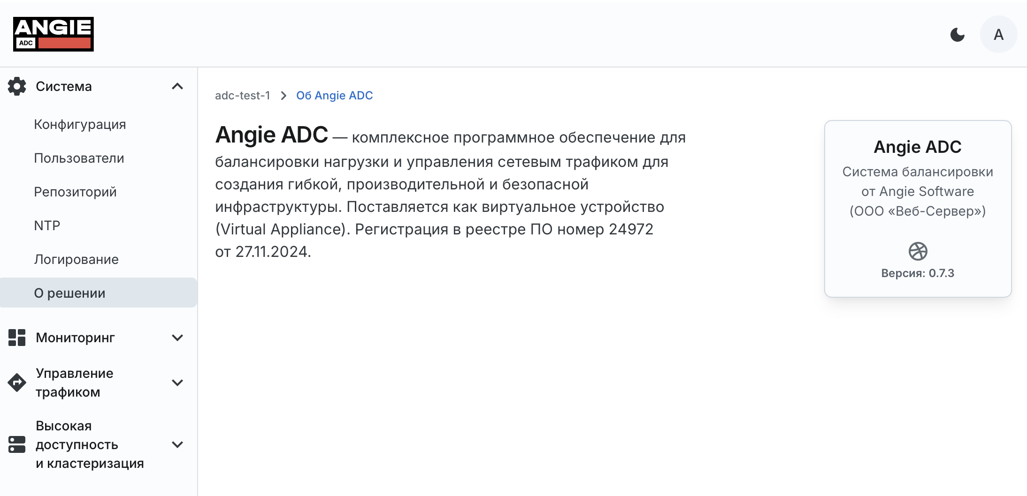The width and height of the screenshot is (1027, 496).
Task: Click adc-test-1 breadcrumb
Action: point(243,96)
